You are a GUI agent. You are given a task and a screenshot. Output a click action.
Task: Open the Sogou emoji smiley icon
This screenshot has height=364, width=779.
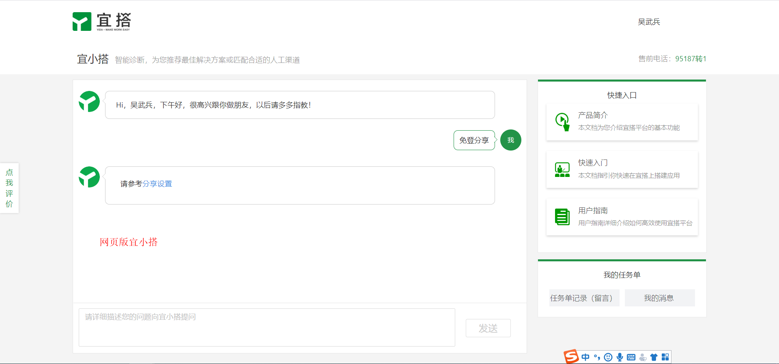(608, 357)
